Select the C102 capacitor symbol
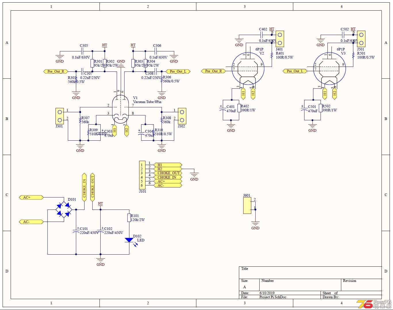 pos(100,230)
